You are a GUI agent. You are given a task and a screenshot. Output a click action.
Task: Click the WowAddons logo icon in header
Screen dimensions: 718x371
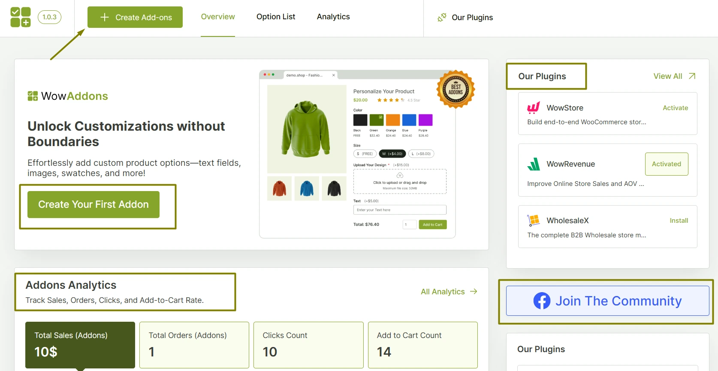pos(21,17)
